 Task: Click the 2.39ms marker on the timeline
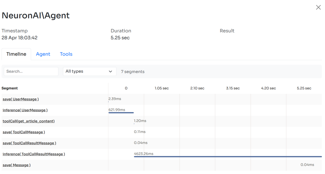(115, 99)
